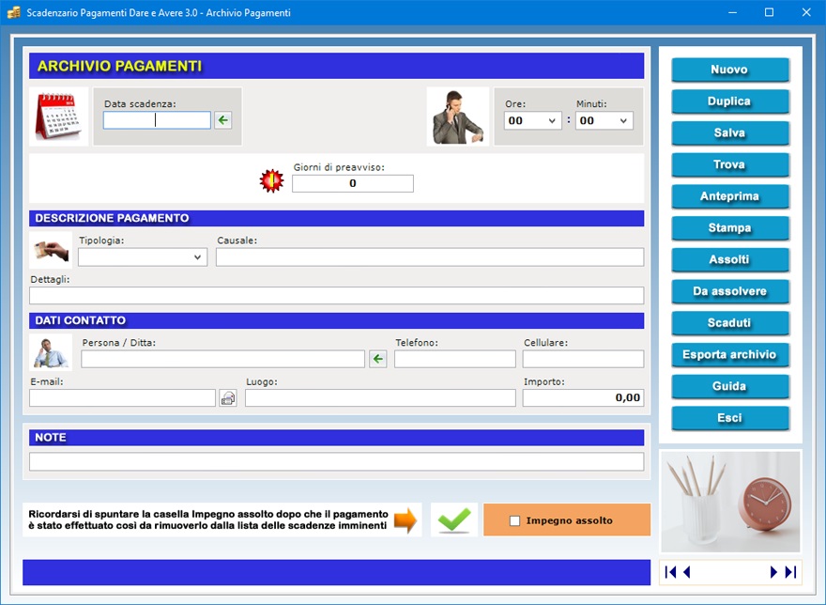Screen dimensions: 826x605
Task: Click the E-mail input field
Action: pyautogui.click(x=122, y=398)
